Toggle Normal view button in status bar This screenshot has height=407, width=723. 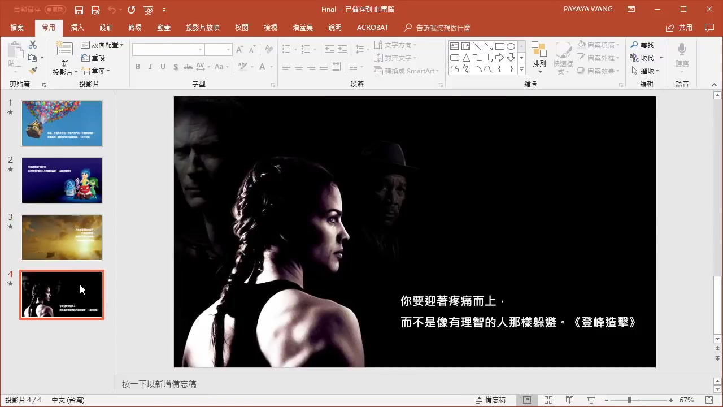point(527,400)
